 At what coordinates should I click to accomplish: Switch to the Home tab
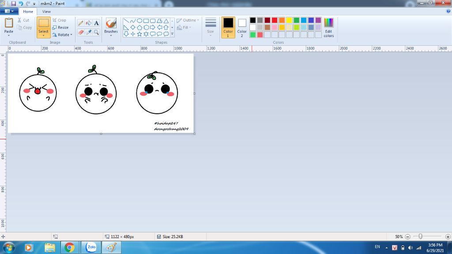pyautogui.click(x=28, y=11)
